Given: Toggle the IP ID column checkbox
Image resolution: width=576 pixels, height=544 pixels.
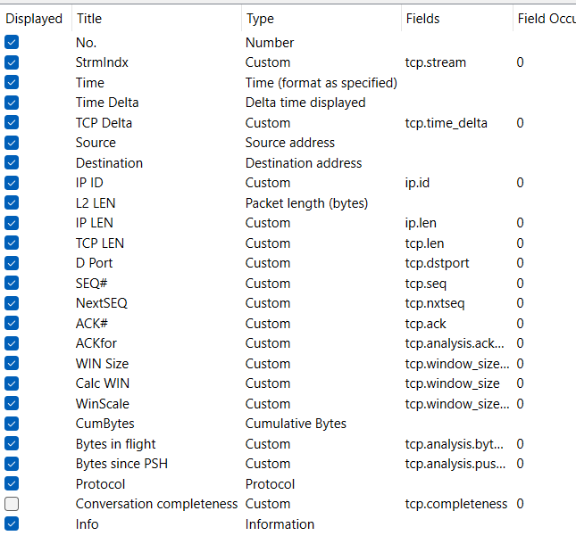Looking at the screenshot, I should 12,183.
